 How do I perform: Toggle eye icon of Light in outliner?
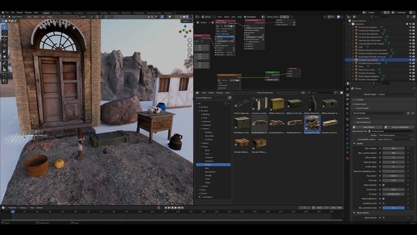[x=410, y=47]
